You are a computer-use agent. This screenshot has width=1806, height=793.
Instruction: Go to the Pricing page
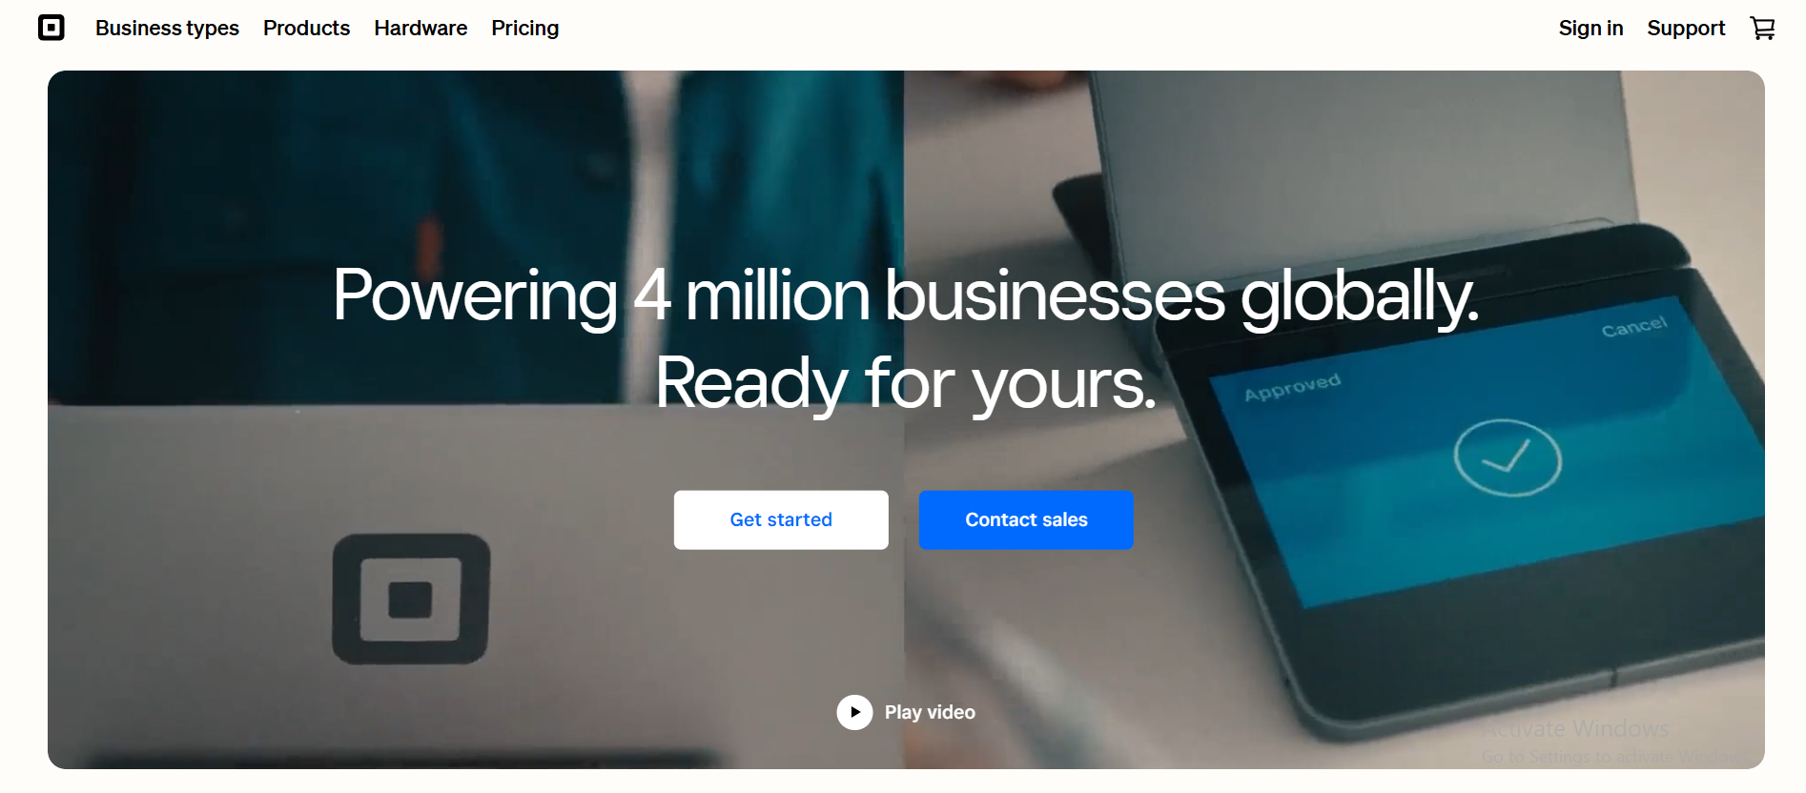tap(525, 29)
